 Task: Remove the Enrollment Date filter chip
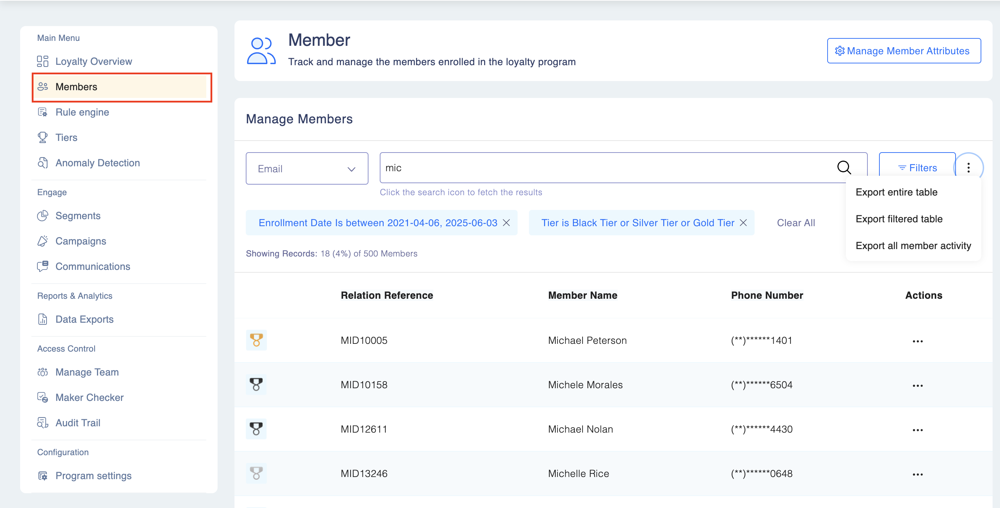(x=506, y=223)
